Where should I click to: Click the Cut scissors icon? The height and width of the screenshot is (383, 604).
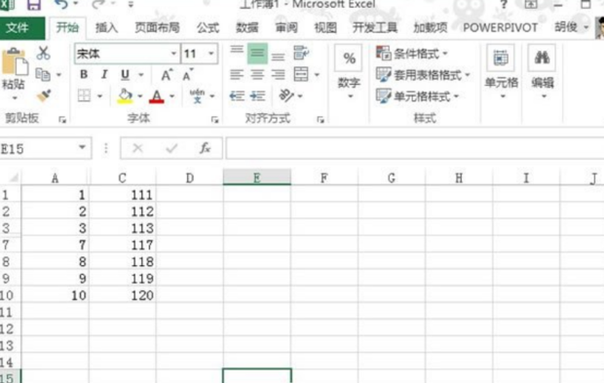43,53
